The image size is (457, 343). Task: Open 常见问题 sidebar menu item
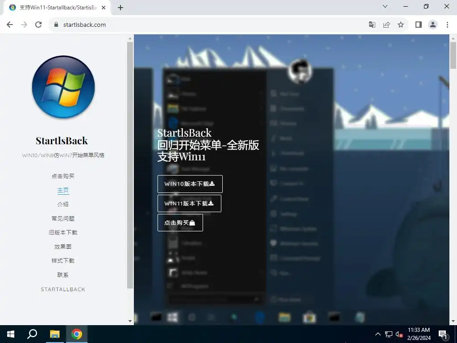click(x=63, y=218)
